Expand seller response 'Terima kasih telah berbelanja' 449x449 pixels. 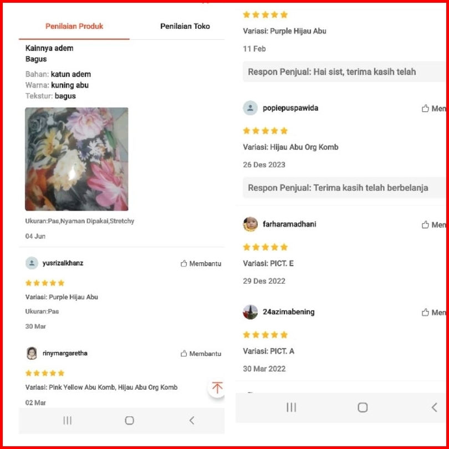[344, 188]
